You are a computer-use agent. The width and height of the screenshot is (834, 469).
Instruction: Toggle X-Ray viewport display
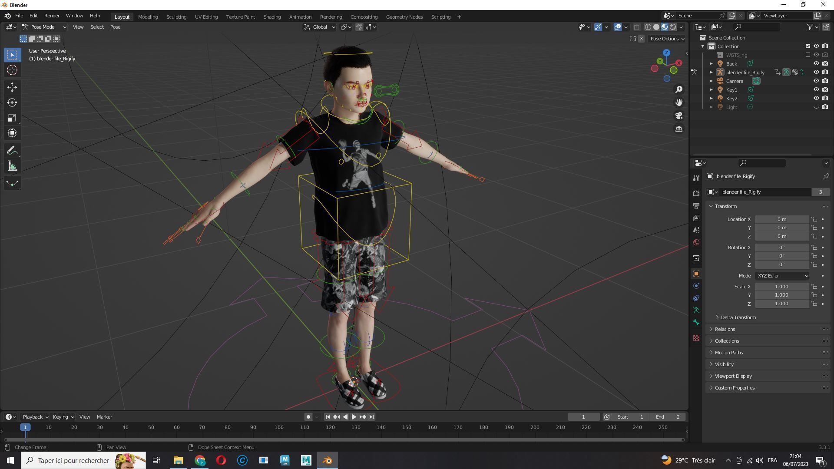637,27
